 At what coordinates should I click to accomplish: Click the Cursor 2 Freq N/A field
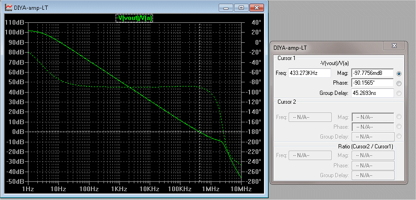tap(310, 117)
